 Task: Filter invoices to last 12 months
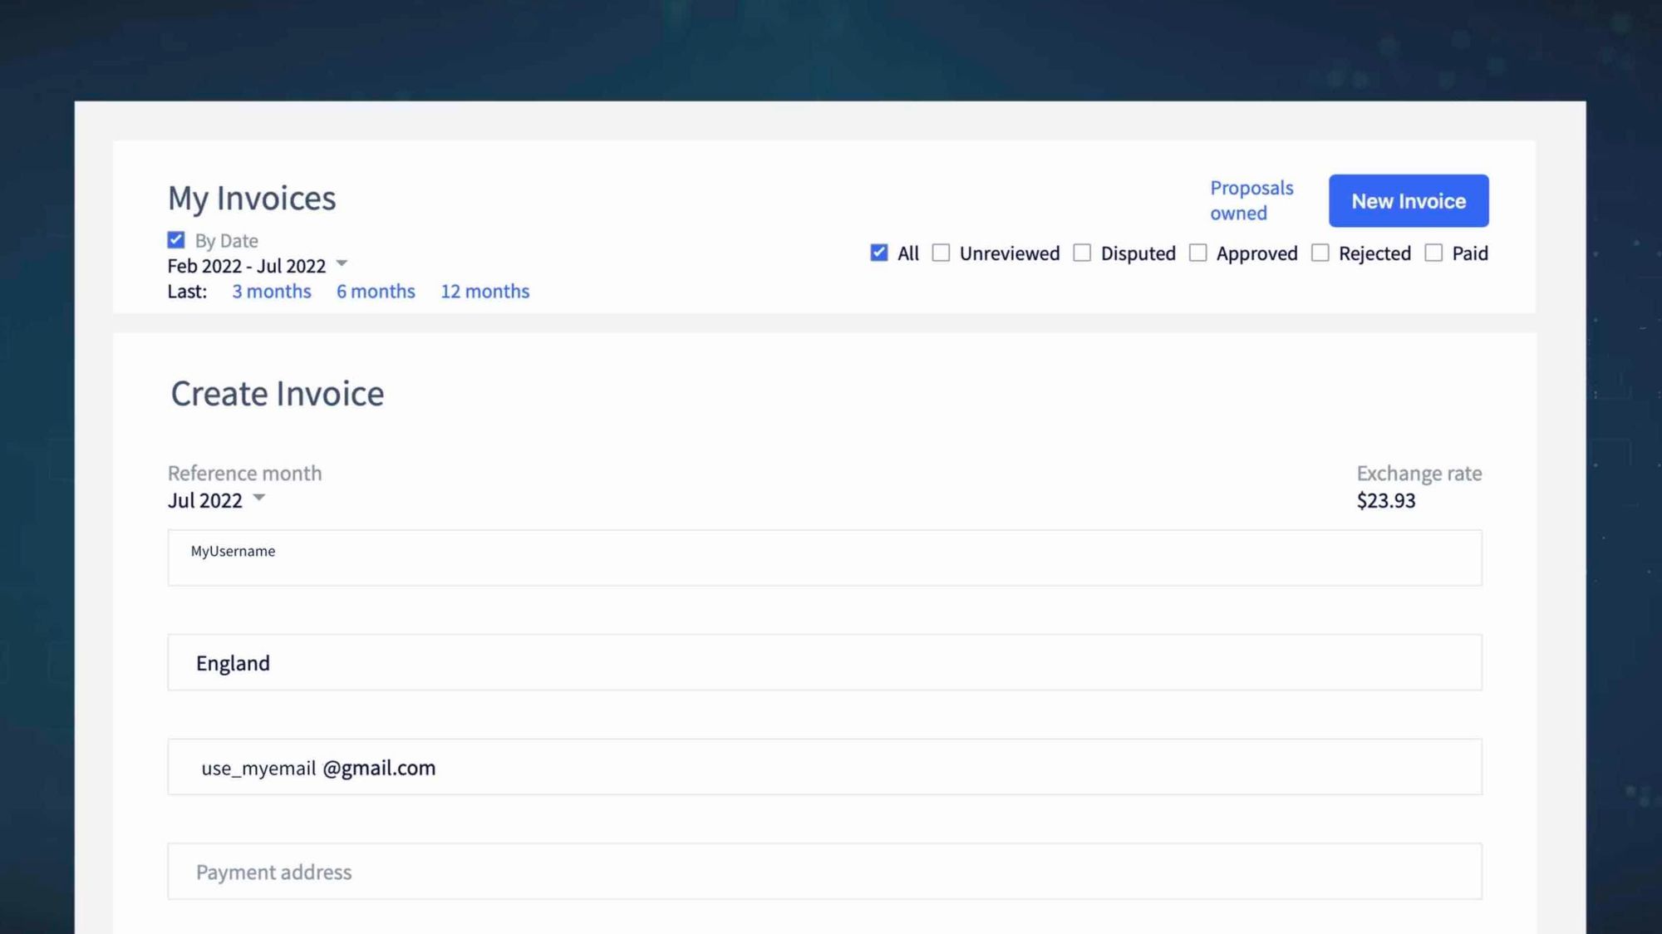tap(485, 291)
